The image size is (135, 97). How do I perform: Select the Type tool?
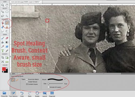pyautogui.click(x=3, y=51)
